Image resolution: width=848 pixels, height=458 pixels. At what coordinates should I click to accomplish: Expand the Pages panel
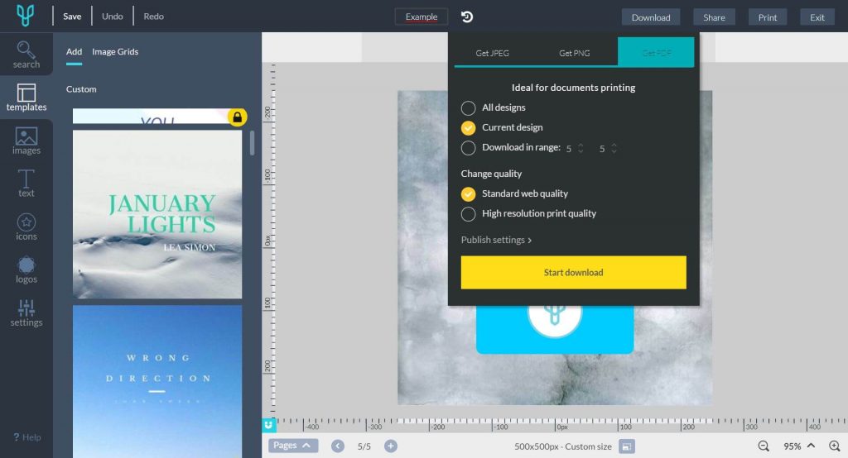click(x=293, y=446)
